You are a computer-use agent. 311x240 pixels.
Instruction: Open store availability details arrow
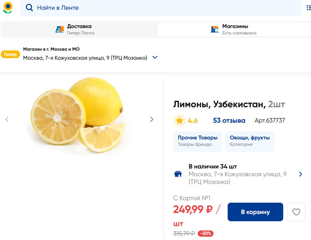301,174
